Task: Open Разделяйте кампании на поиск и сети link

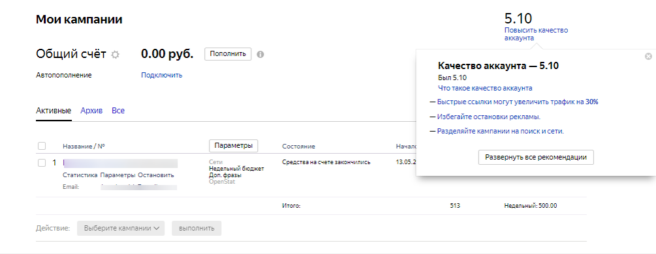Action: point(501,131)
